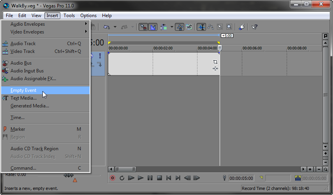Select Audio Assignable FX...
This screenshot has height=195, width=333.
point(46,79)
